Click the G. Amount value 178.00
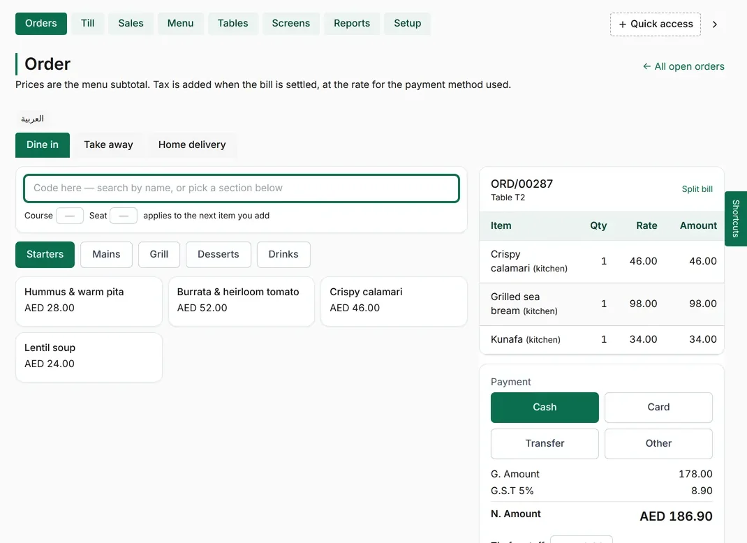Image resolution: width=747 pixels, height=543 pixels. (695, 474)
